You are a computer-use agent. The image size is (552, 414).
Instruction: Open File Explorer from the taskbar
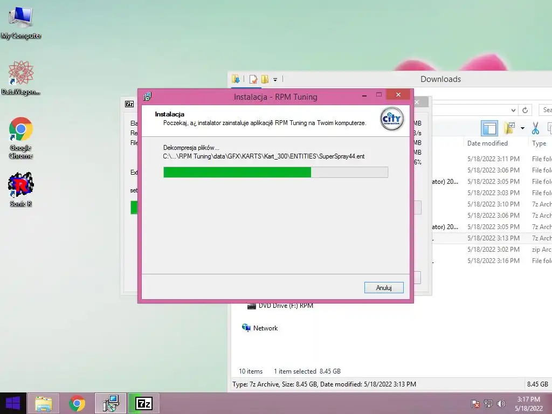click(43, 403)
